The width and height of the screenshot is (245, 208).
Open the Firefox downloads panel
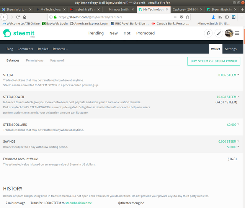click(213, 17)
